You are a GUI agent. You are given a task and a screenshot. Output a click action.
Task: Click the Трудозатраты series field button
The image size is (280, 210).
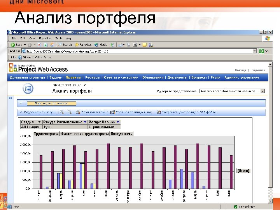pyautogui.click(x=46, y=133)
